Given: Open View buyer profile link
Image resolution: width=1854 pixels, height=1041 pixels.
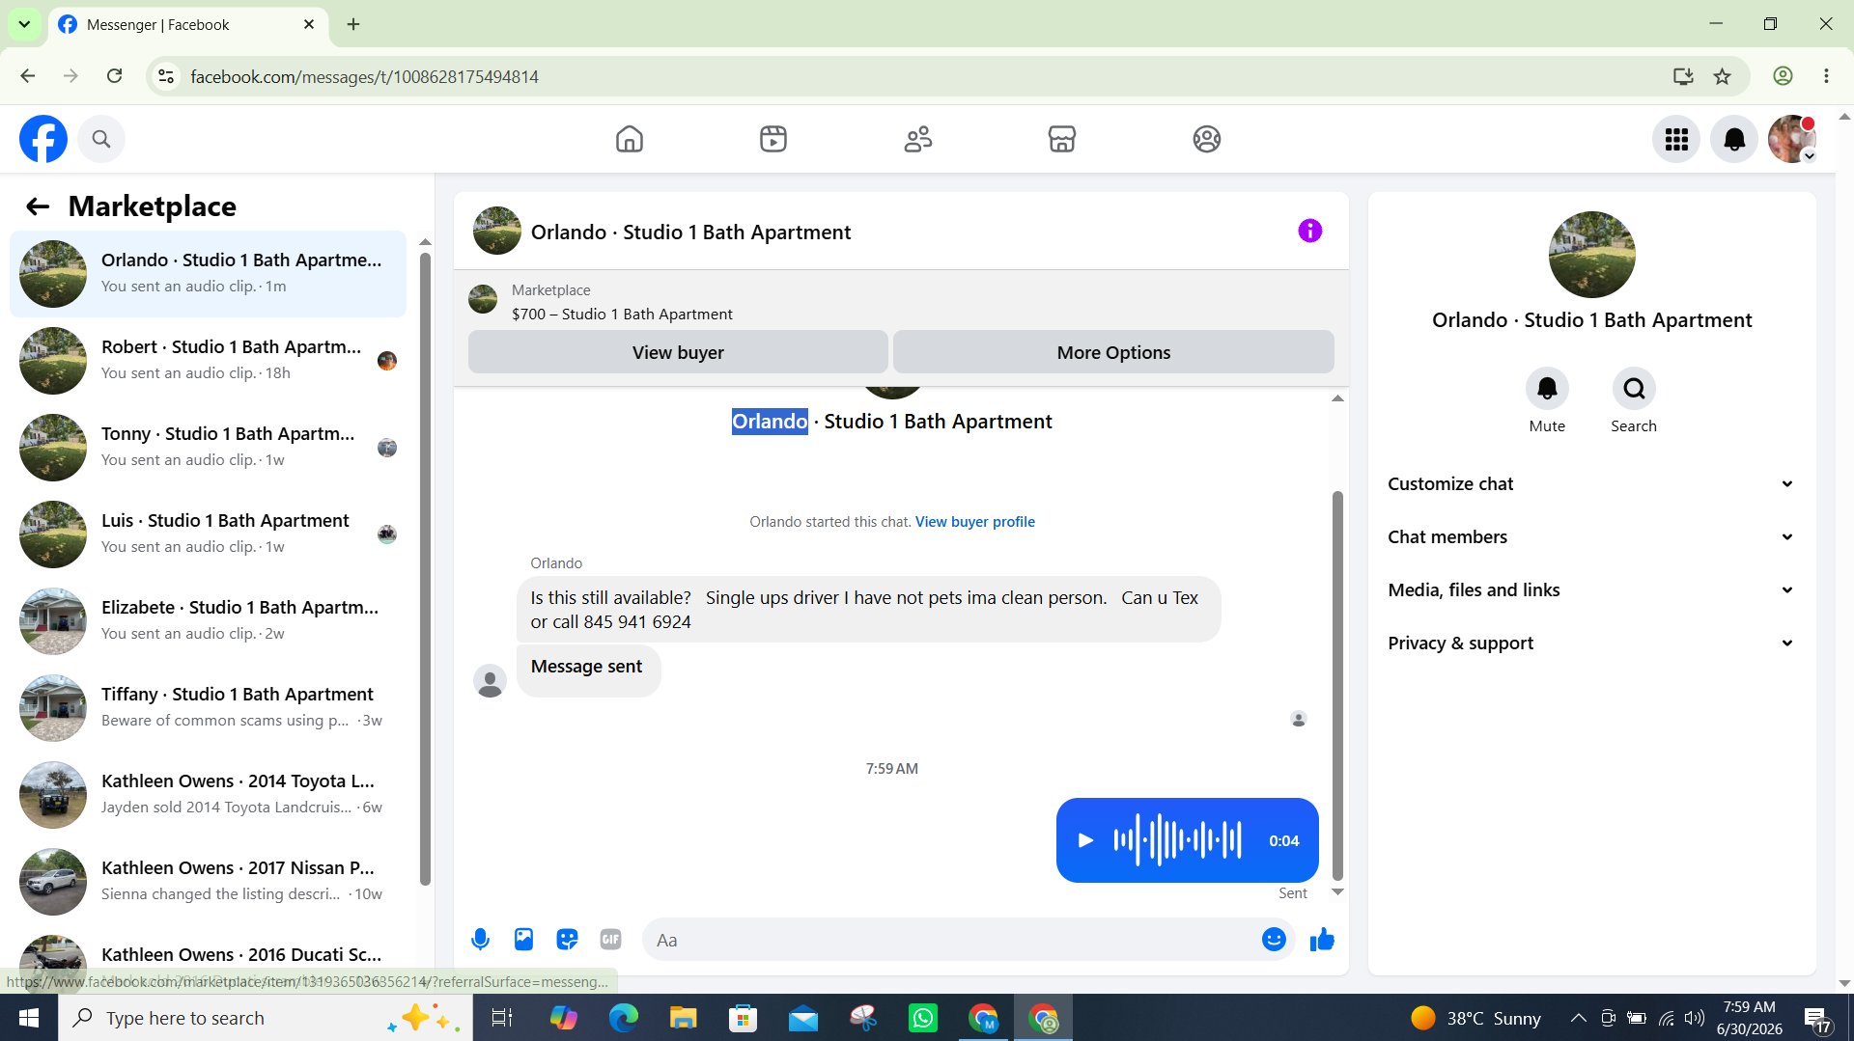Looking at the screenshot, I should [975, 522].
